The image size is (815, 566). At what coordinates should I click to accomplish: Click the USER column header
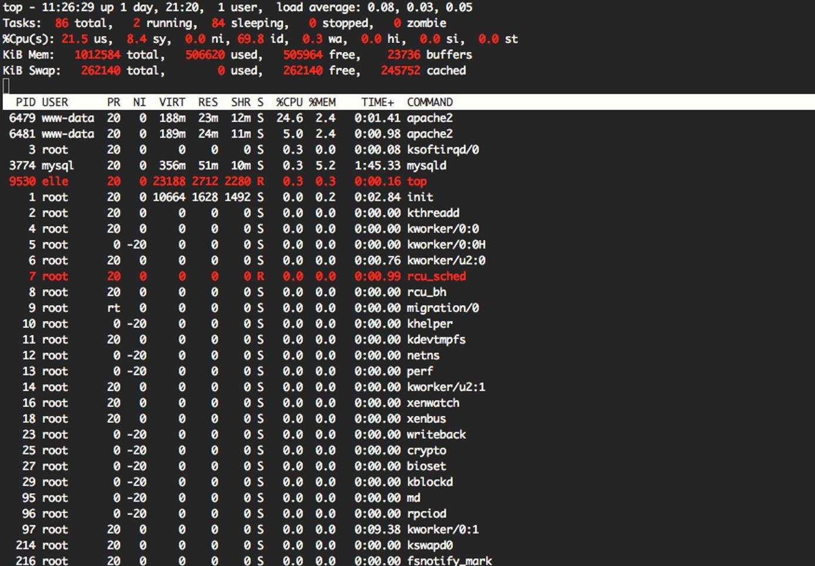coord(55,102)
